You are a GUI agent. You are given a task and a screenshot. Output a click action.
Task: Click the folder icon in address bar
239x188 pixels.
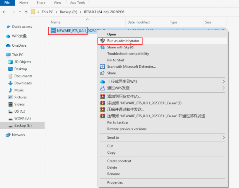[x=33, y=12]
